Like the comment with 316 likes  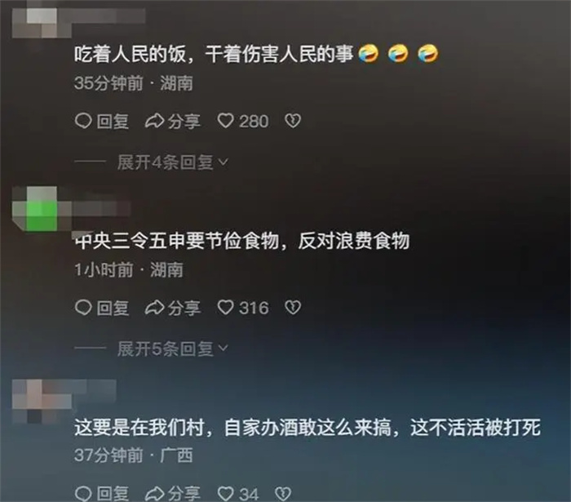point(225,308)
